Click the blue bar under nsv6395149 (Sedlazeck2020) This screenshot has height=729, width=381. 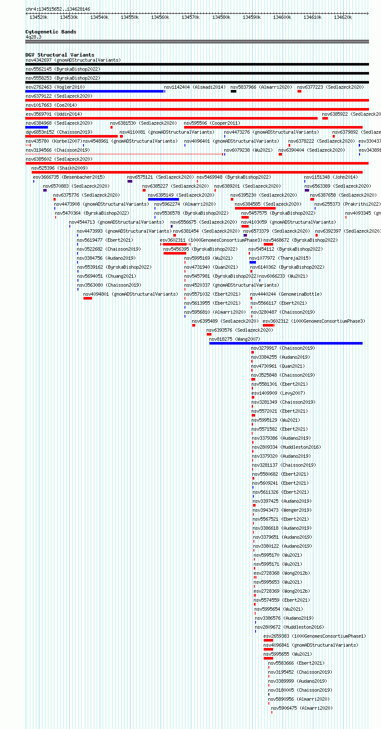(164, 199)
